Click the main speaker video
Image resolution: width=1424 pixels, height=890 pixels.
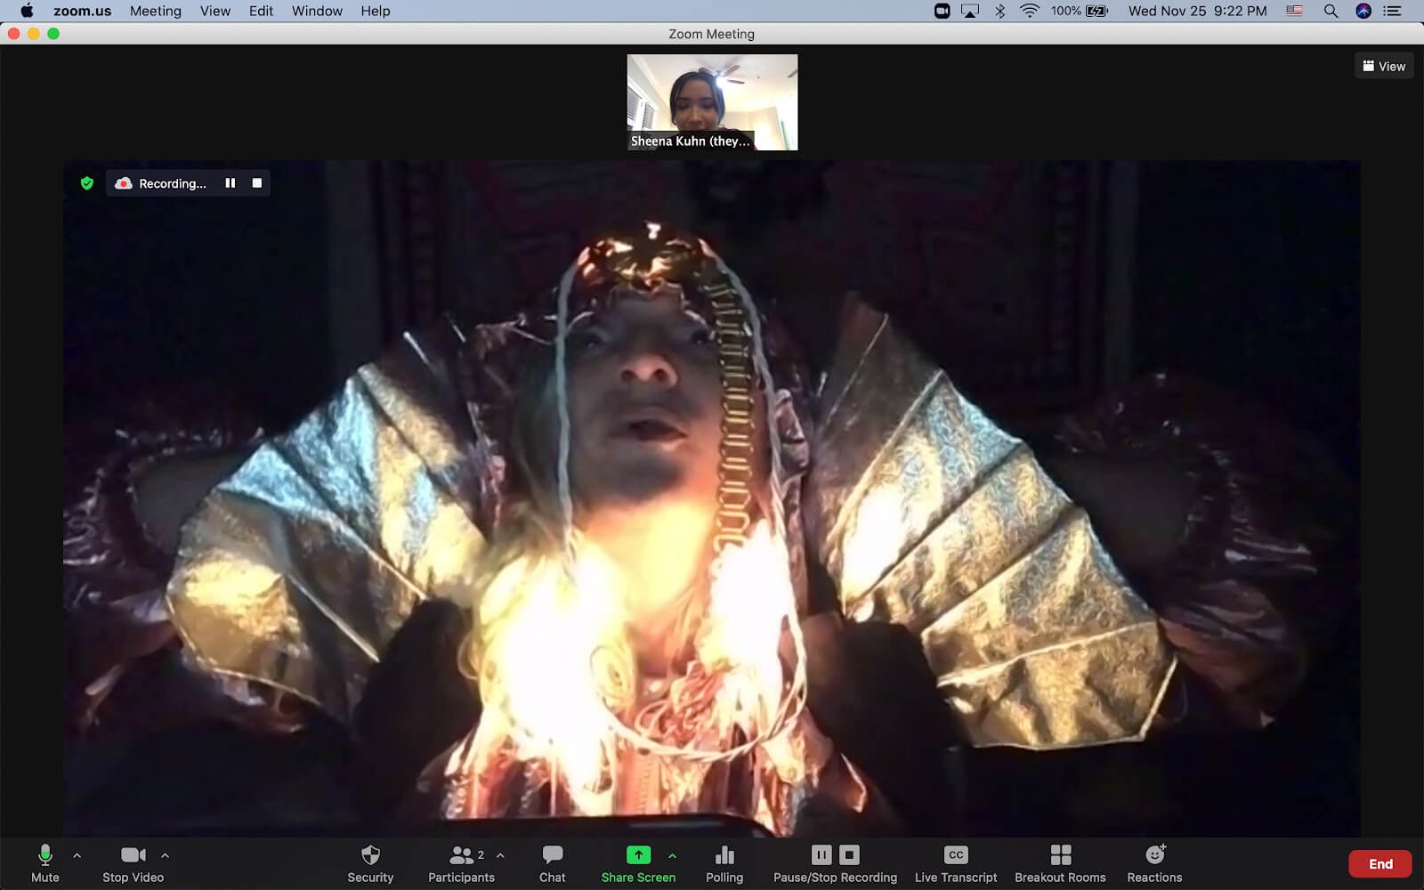(x=712, y=498)
